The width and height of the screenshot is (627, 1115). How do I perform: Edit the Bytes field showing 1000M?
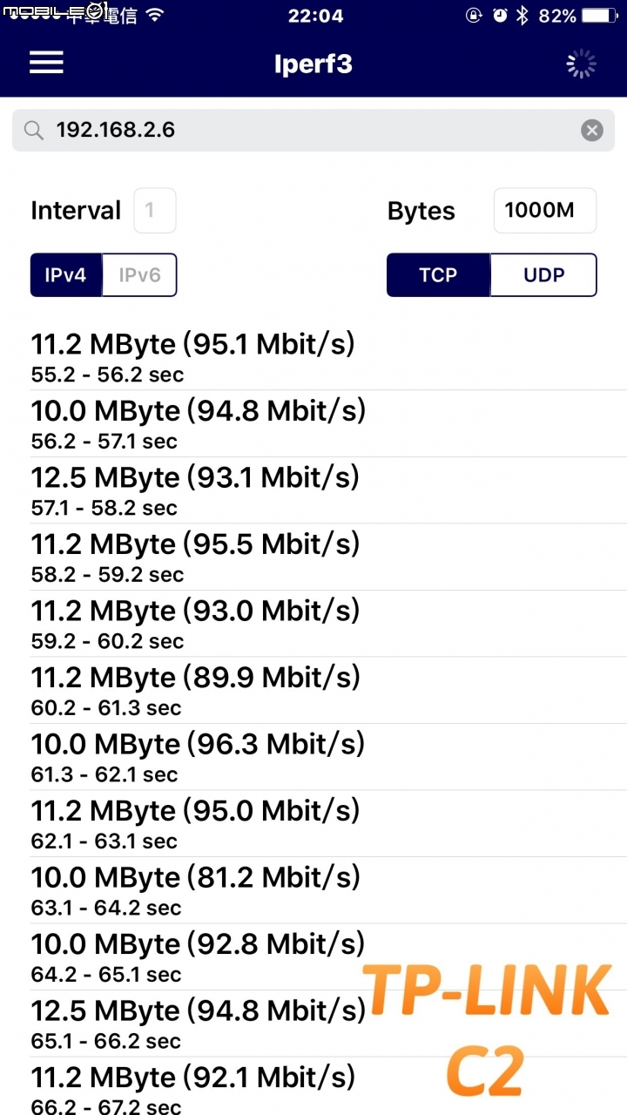coord(545,211)
